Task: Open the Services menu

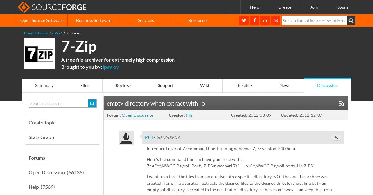Action: [x=146, y=20]
